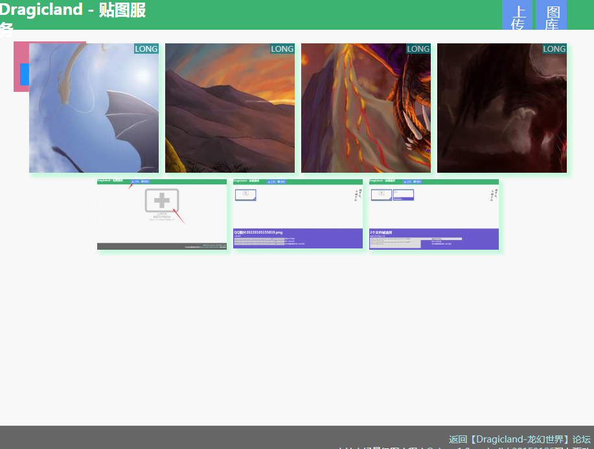
Task: Open the sunset mountain landscape thumbnail
Action: [x=230, y=108]
